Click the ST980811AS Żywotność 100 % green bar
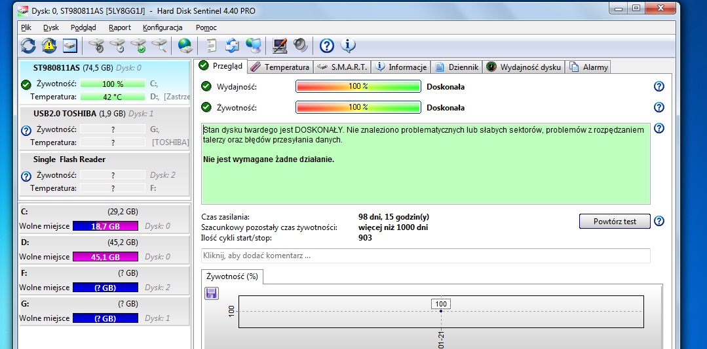Viewport: 707px width, 349px height. coord(113,84)
